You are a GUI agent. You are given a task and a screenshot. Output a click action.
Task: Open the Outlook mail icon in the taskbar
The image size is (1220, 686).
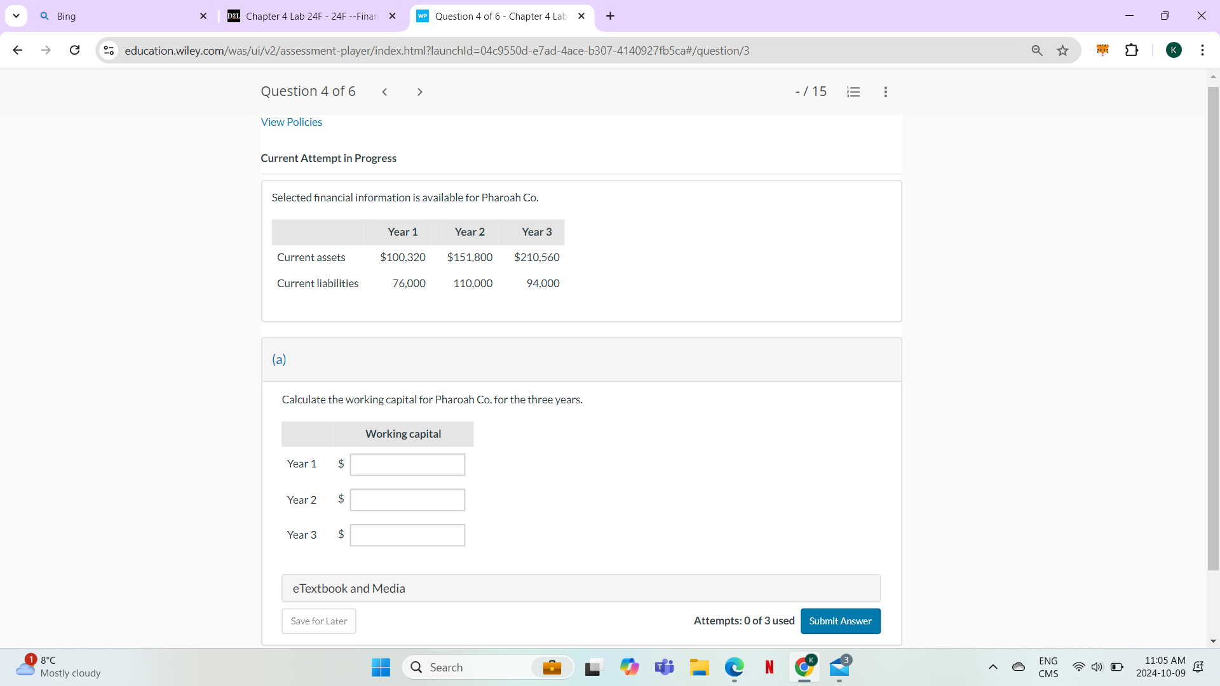(839, 668)
